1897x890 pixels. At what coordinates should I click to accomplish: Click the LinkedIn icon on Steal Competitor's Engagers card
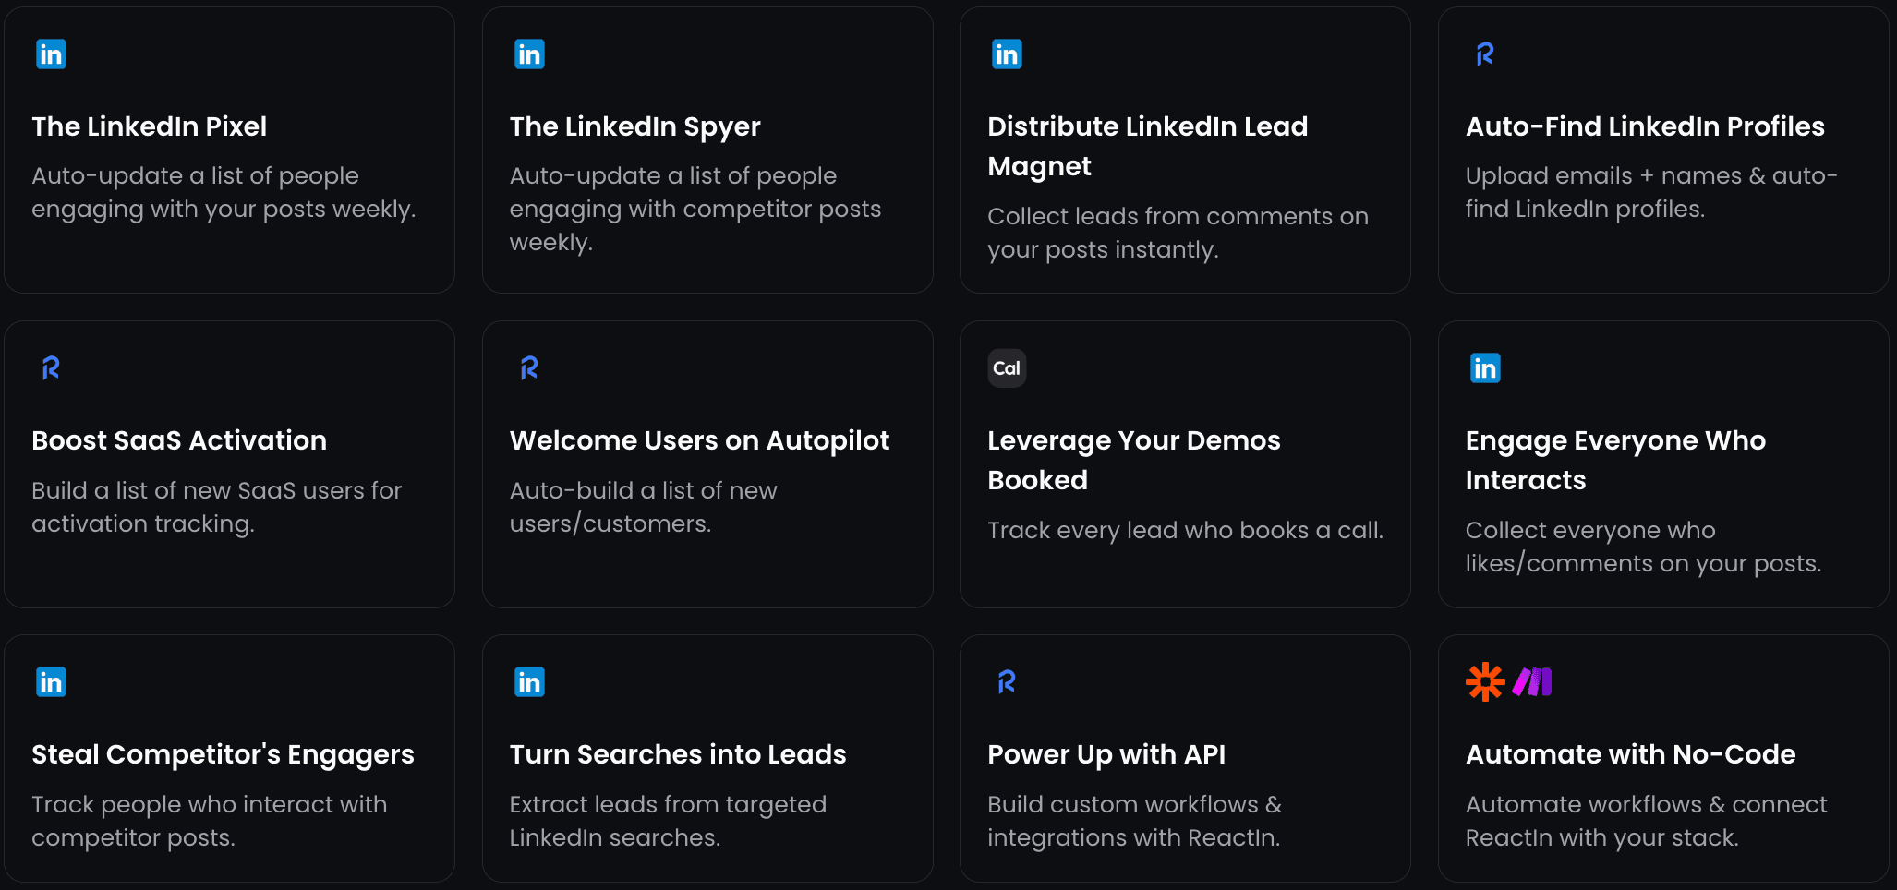[51, 682]
